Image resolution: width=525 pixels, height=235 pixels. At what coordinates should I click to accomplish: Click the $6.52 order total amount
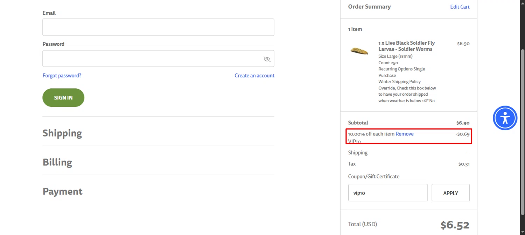click(x=455, y=225)
